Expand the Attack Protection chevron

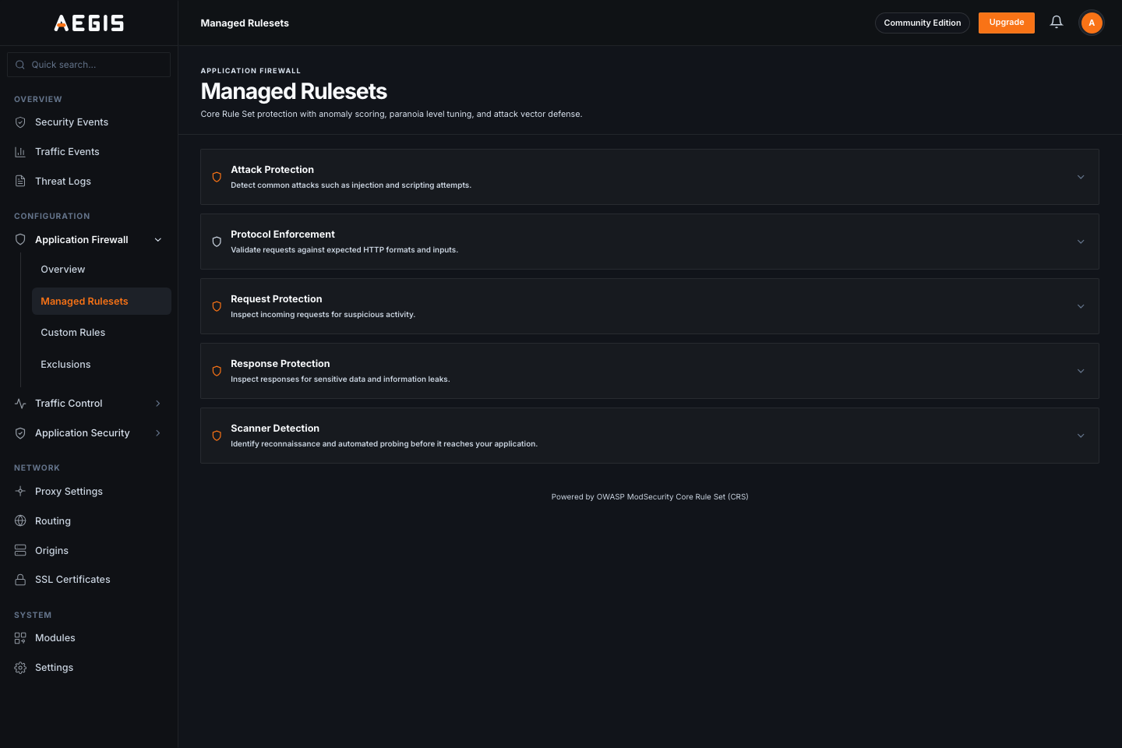[1081, 177]
